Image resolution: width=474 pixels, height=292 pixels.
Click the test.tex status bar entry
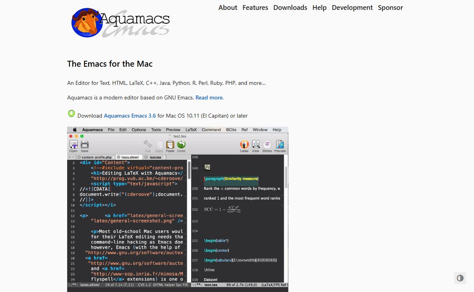coord(211,285)
